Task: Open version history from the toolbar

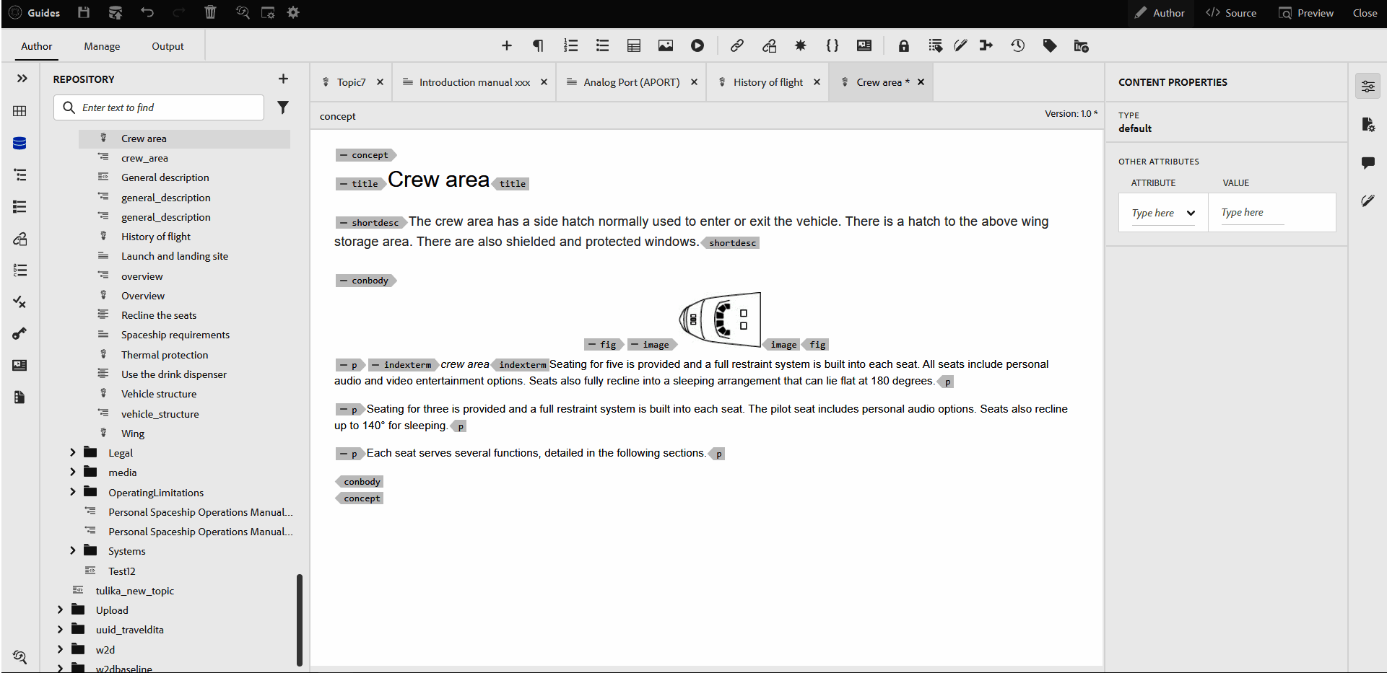Action: [x=1017, y=45]
